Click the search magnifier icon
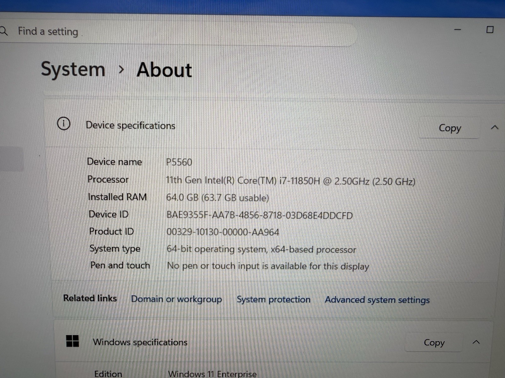The height and width of the screenshot is (378, 505). tap(3, 31)
